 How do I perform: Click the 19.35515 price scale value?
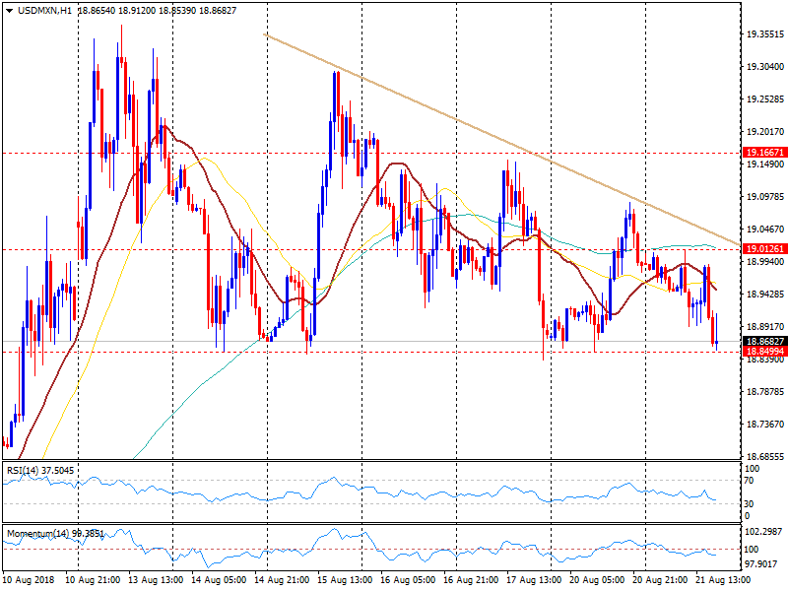click(x=764, y=34)
